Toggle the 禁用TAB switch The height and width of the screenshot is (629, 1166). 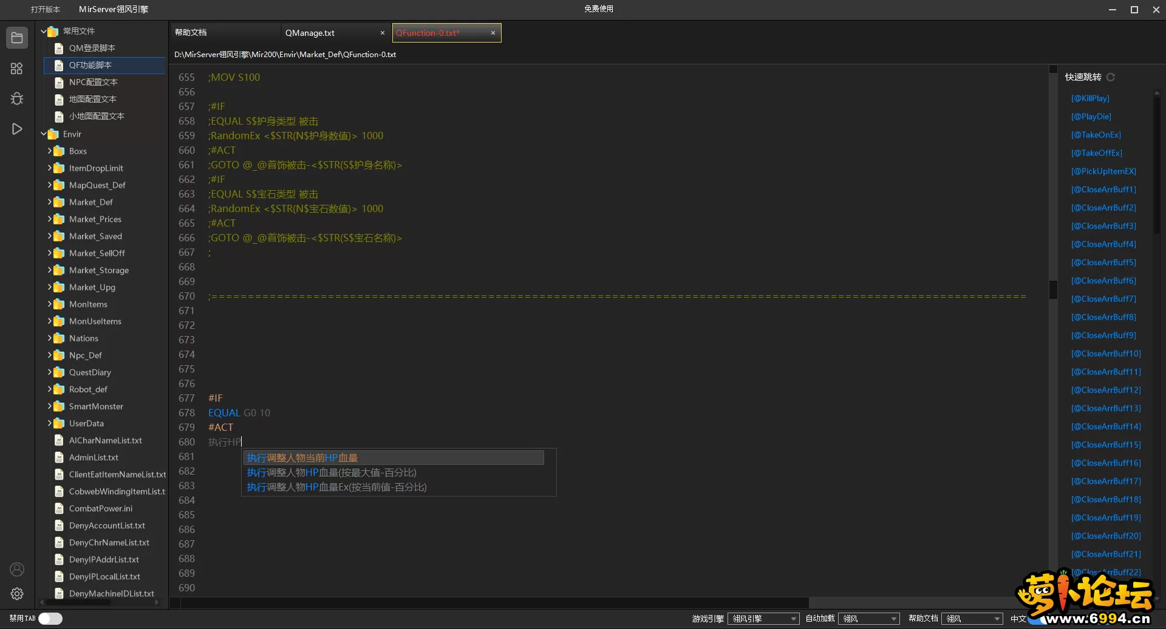point(50,619)
